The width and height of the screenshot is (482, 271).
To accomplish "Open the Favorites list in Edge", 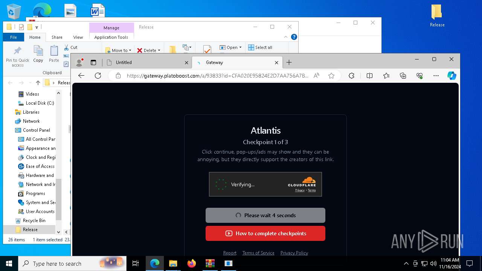I will coord(386,76).
